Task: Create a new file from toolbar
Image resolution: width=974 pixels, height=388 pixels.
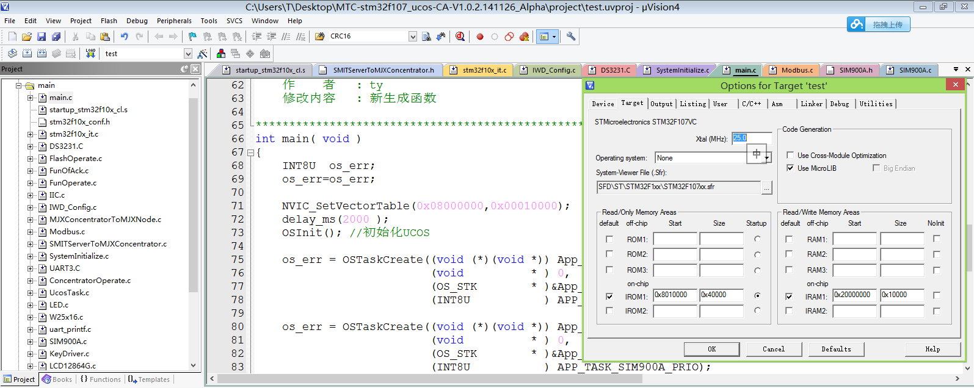Action: pos(12,37)
